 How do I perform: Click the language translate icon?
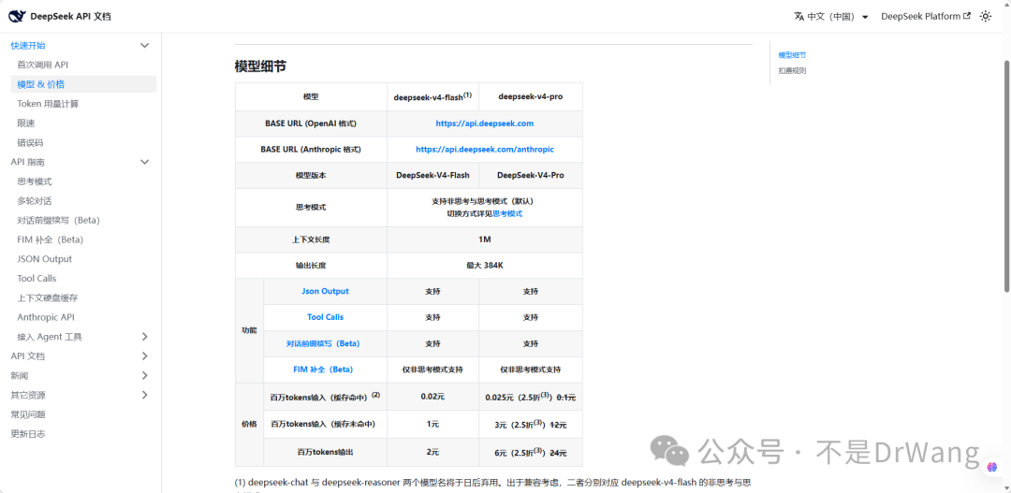tap(799, 16)
